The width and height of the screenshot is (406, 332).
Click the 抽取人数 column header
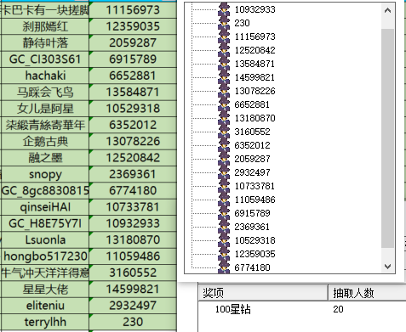[367, 293]
